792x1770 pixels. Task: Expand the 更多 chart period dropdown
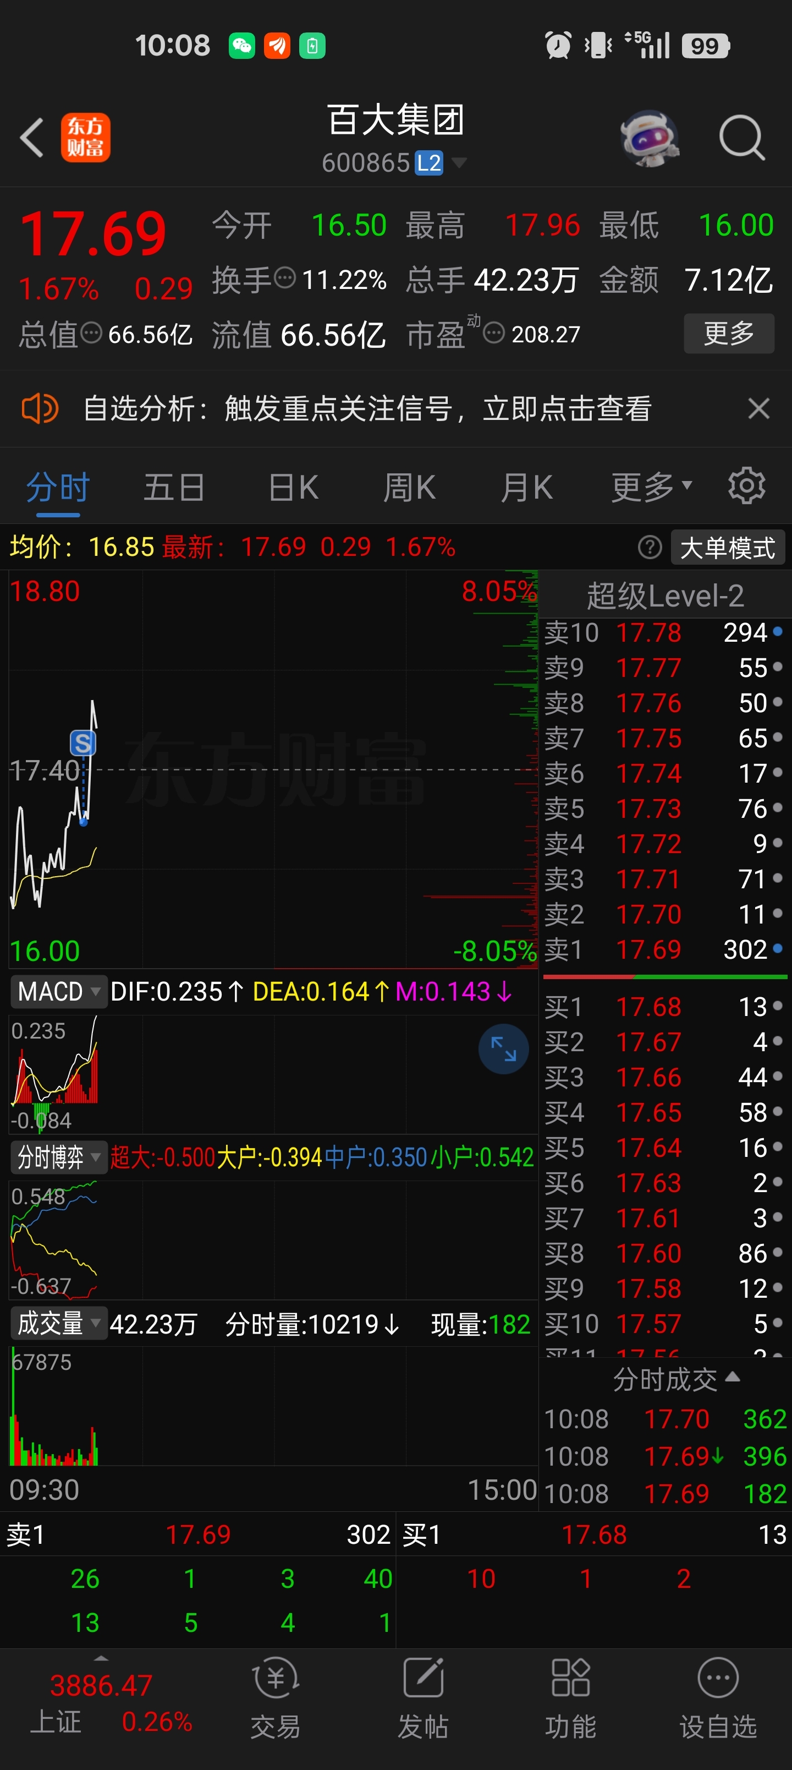tap(651, 487)
